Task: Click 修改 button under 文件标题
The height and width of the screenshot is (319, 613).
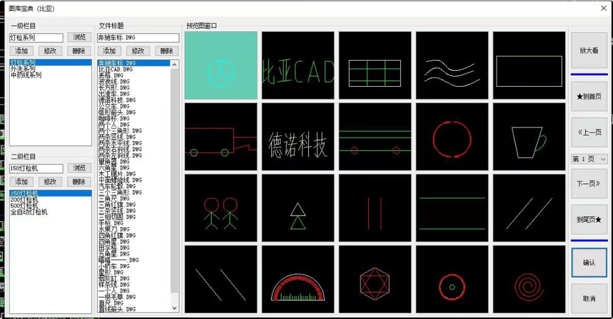Action: pyautogui.click(x=138, y=51)
